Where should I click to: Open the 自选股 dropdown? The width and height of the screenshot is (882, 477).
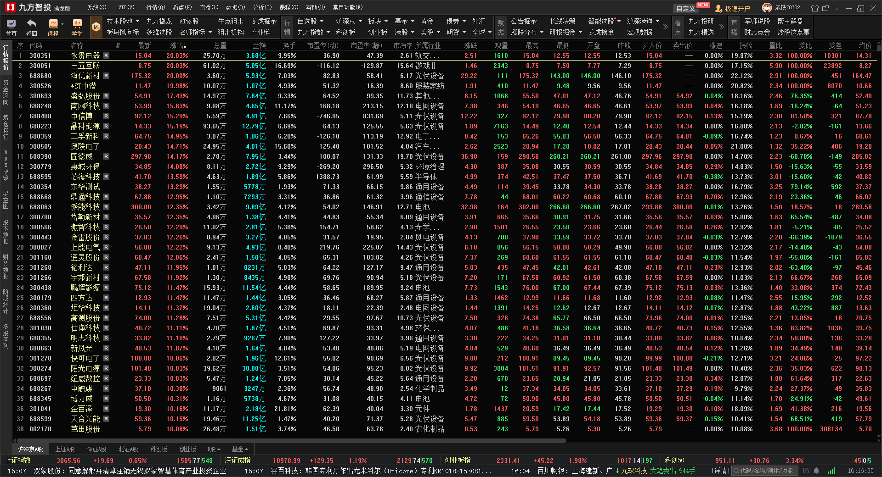coord(310,21)
